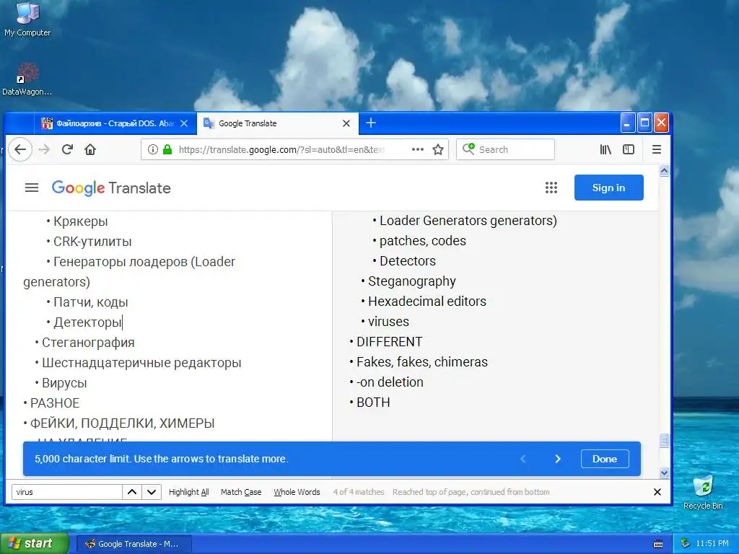739x554 pixels.
Task: Toggle the sidebar view icon
Action: click(x=629, y=149)
